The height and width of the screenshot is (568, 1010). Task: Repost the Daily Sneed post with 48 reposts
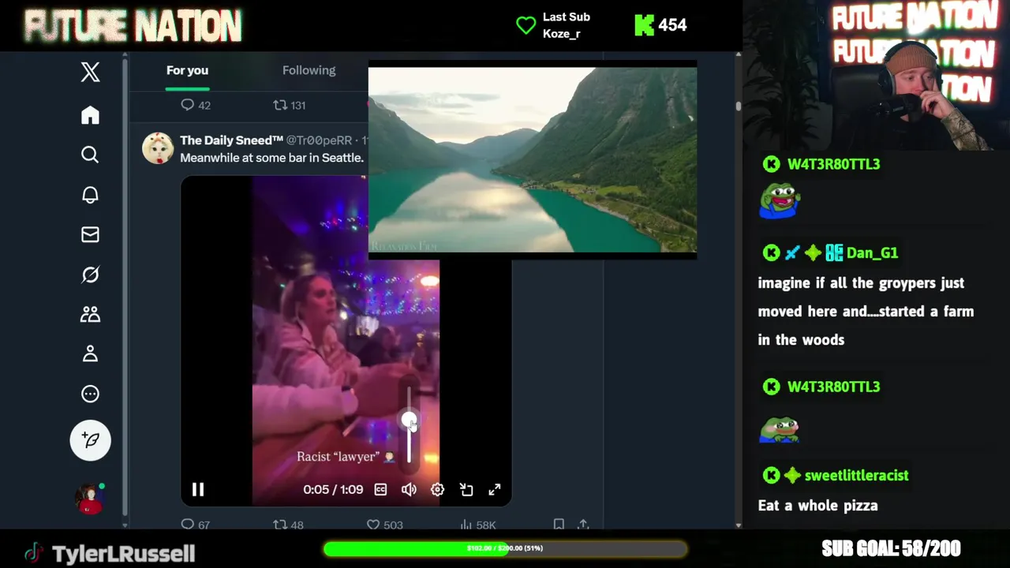288,524
